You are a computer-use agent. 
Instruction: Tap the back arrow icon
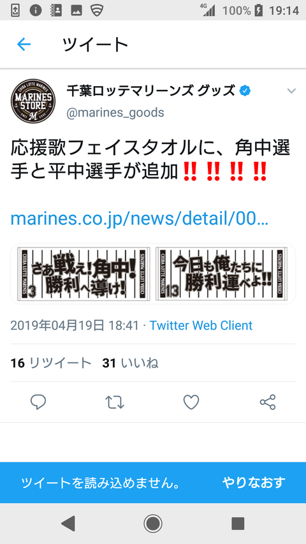[24, 45]
